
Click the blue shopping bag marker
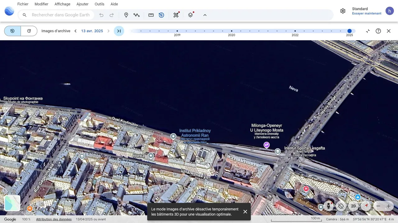coord(358,197)
